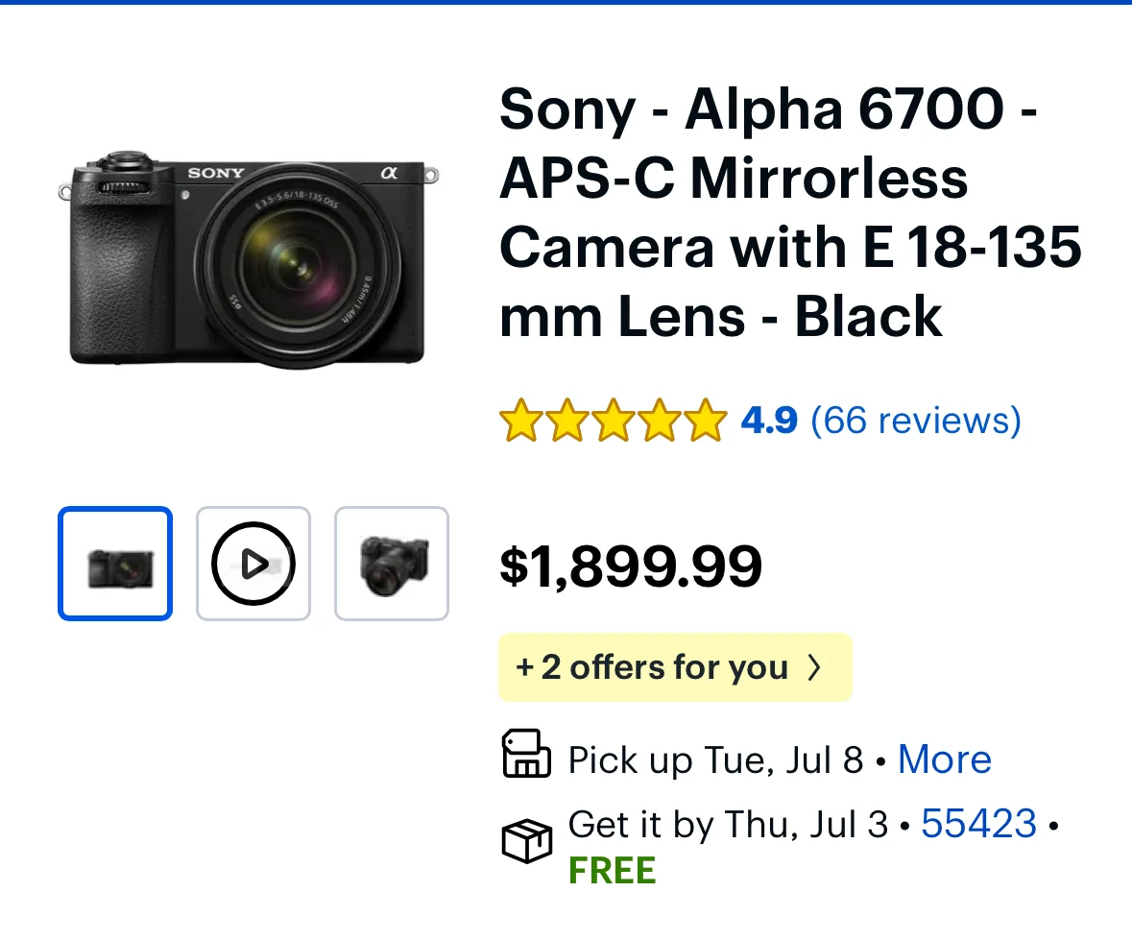Viewport: 1132px width, 940px height.
Task: Open the 66 reviews link
Action: coord(916,421)
